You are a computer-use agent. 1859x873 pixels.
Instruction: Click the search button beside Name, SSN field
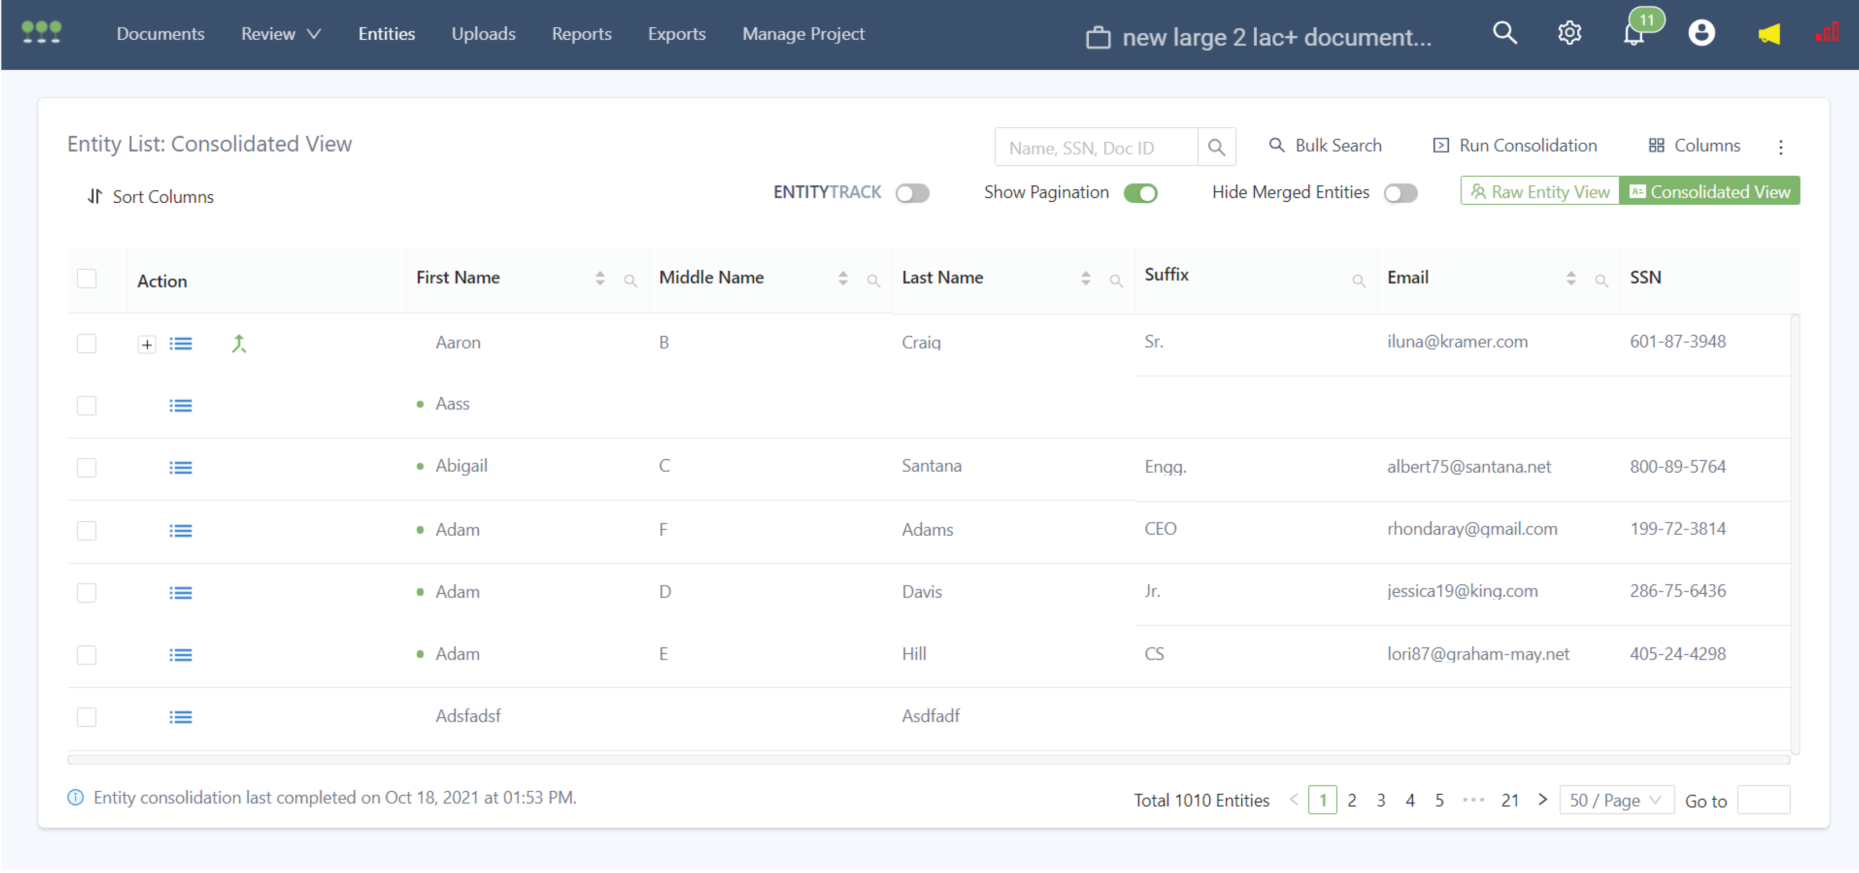pos(1216,147)
